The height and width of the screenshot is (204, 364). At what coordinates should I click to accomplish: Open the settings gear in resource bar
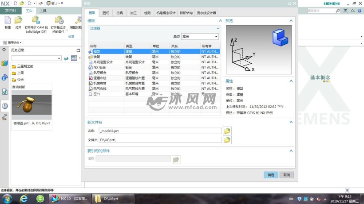(4, 50)
